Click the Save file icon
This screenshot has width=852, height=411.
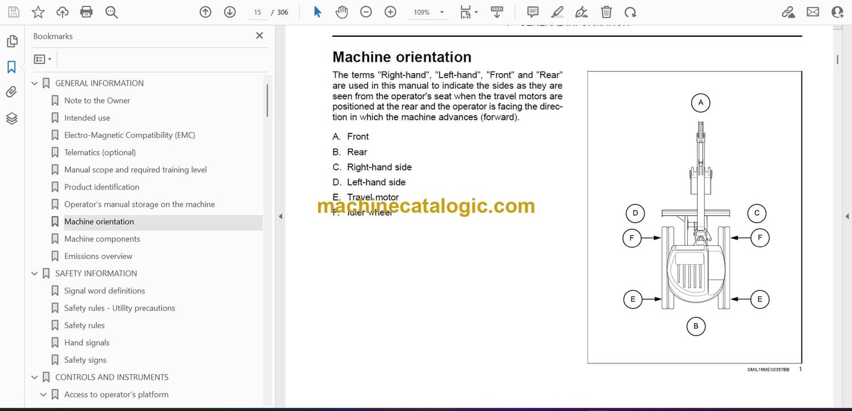[14, 12]
